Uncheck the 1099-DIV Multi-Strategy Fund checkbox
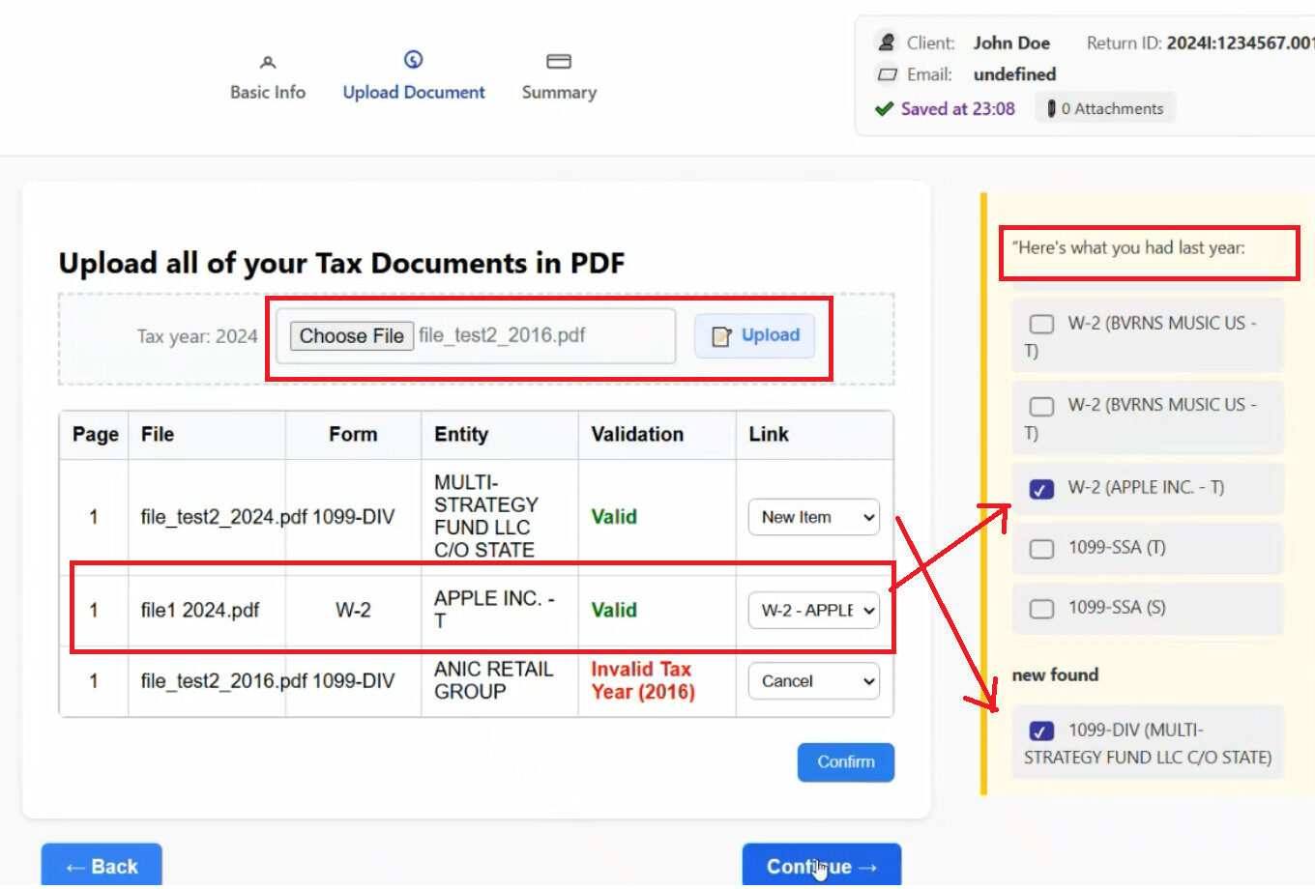This screenshot has height=889, width=1315. coord(1041,731)
